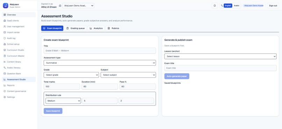This screenshot has height=129, width=282.
Task: Go to Overview in sidebar
Action: click(19, 15)
